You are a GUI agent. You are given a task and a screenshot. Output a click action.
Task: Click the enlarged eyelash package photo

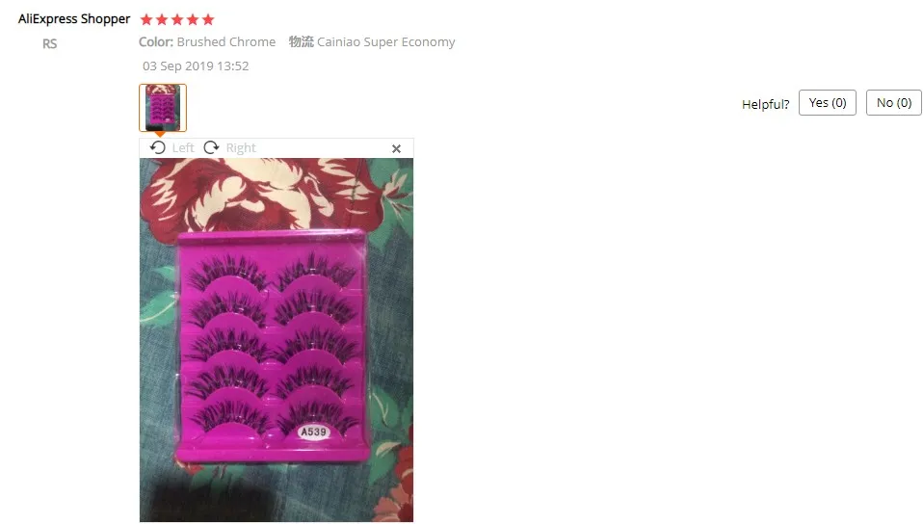[277, 340]
